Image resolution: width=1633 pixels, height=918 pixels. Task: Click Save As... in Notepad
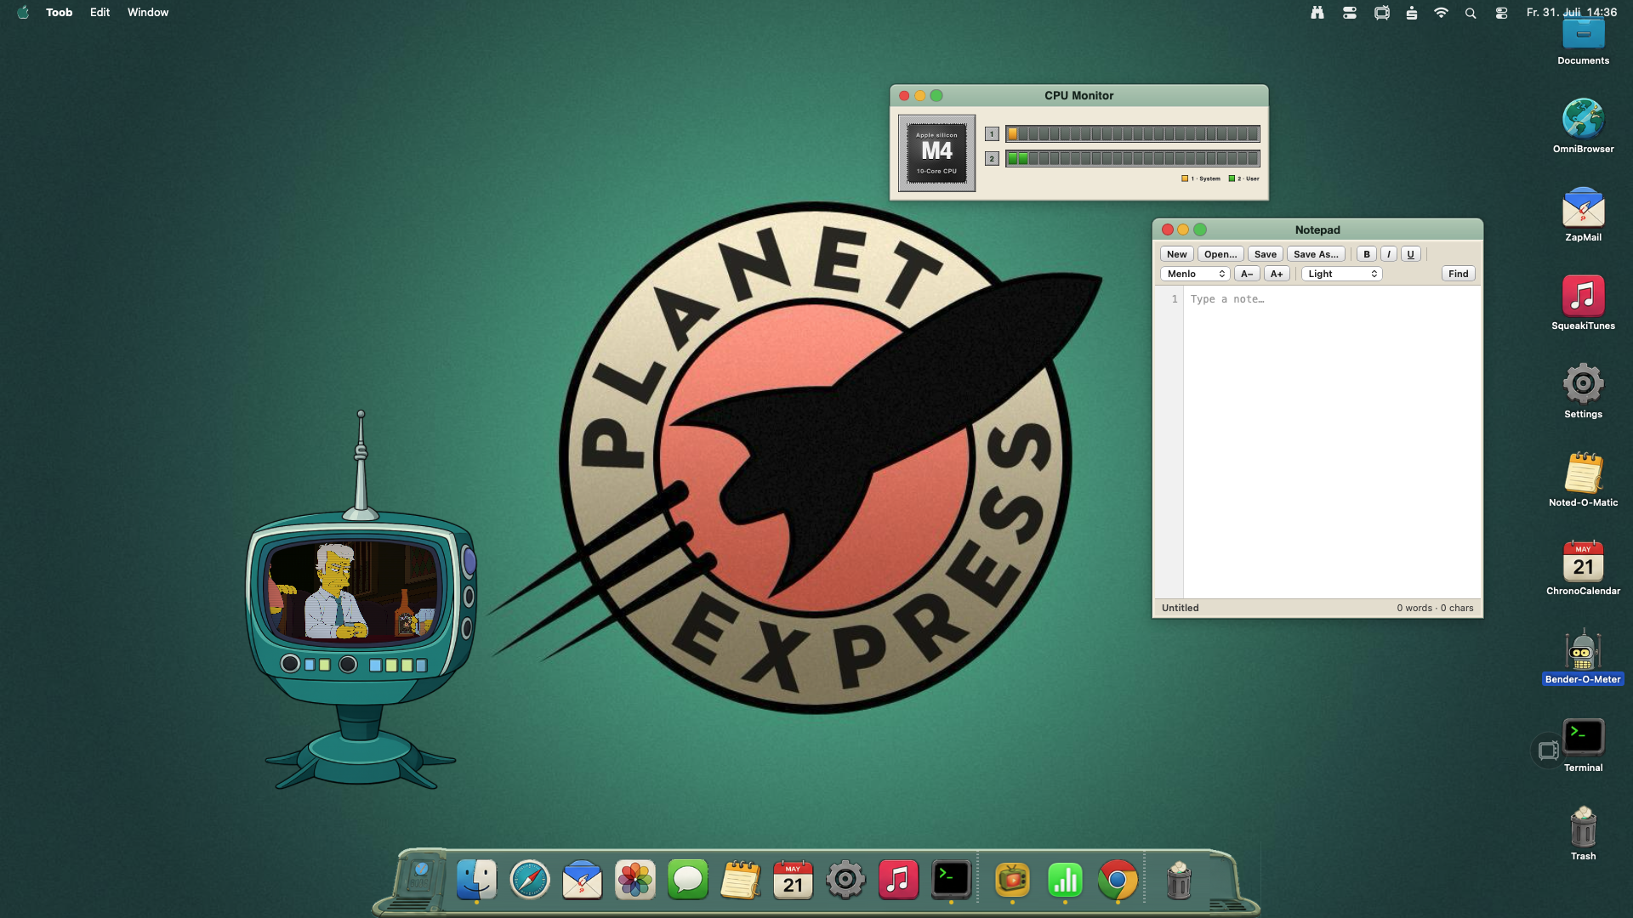click(x=1316, y=254)
